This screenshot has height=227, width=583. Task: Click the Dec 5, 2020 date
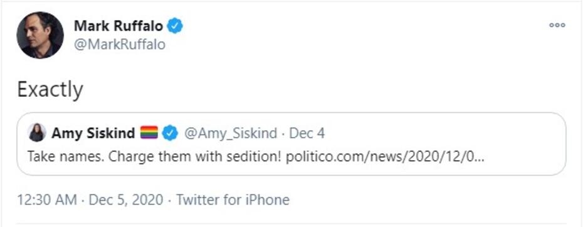pyautogui.click(x=126, y=200)
